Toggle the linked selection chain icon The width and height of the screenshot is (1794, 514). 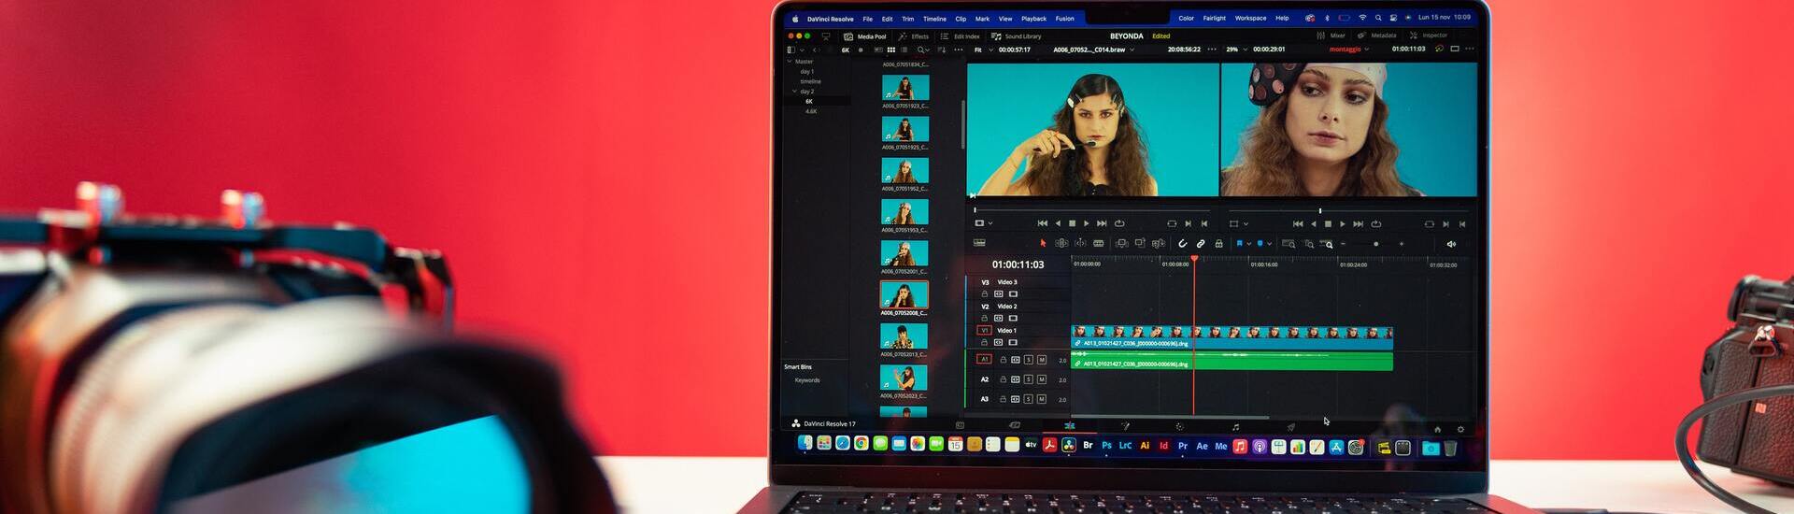coord(1201,244)
